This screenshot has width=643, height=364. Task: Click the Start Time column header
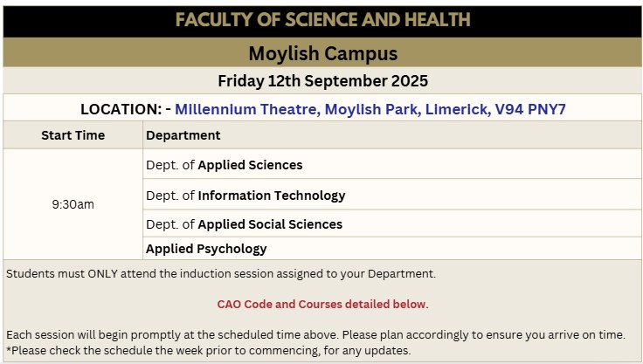click(x=73, y=135)
